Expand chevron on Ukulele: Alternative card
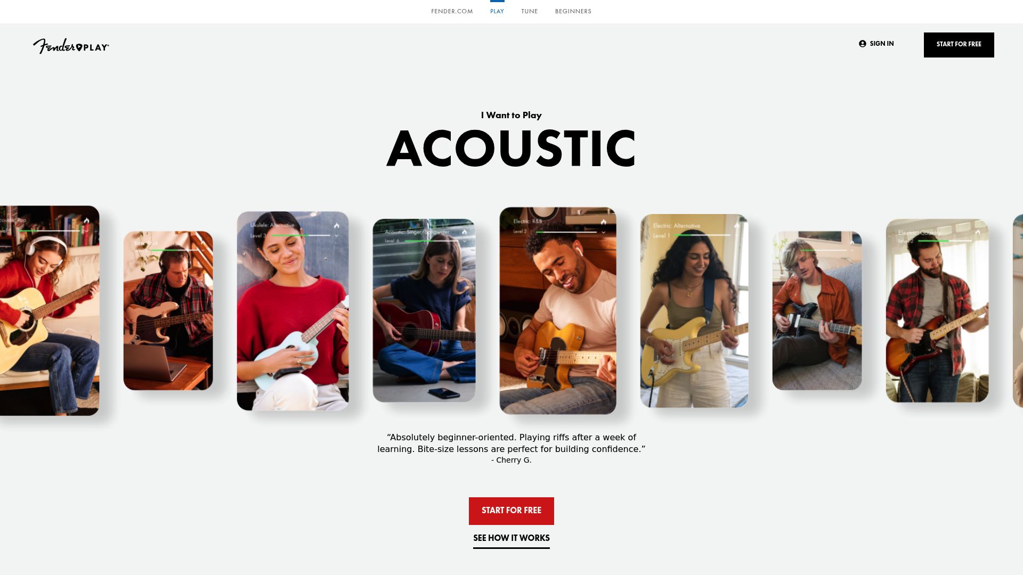Viewport: 1023px width, 575px height. click(x=337, y=236)
